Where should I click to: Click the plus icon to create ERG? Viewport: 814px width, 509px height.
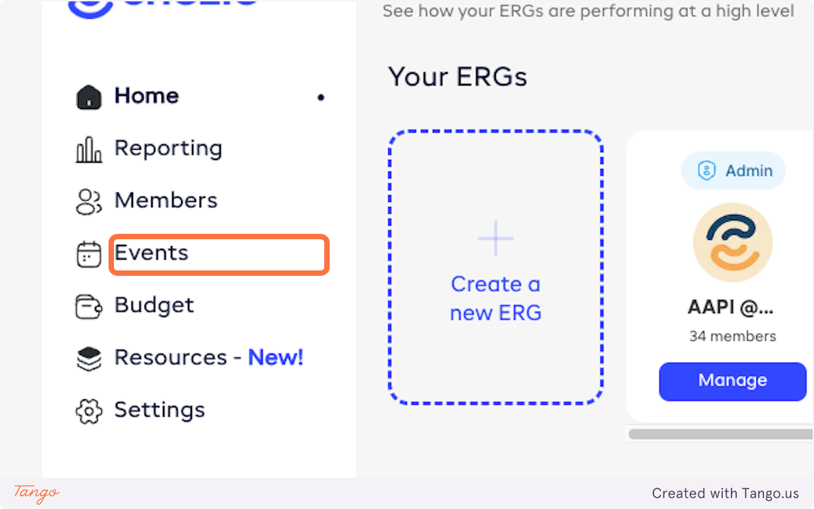496,239
